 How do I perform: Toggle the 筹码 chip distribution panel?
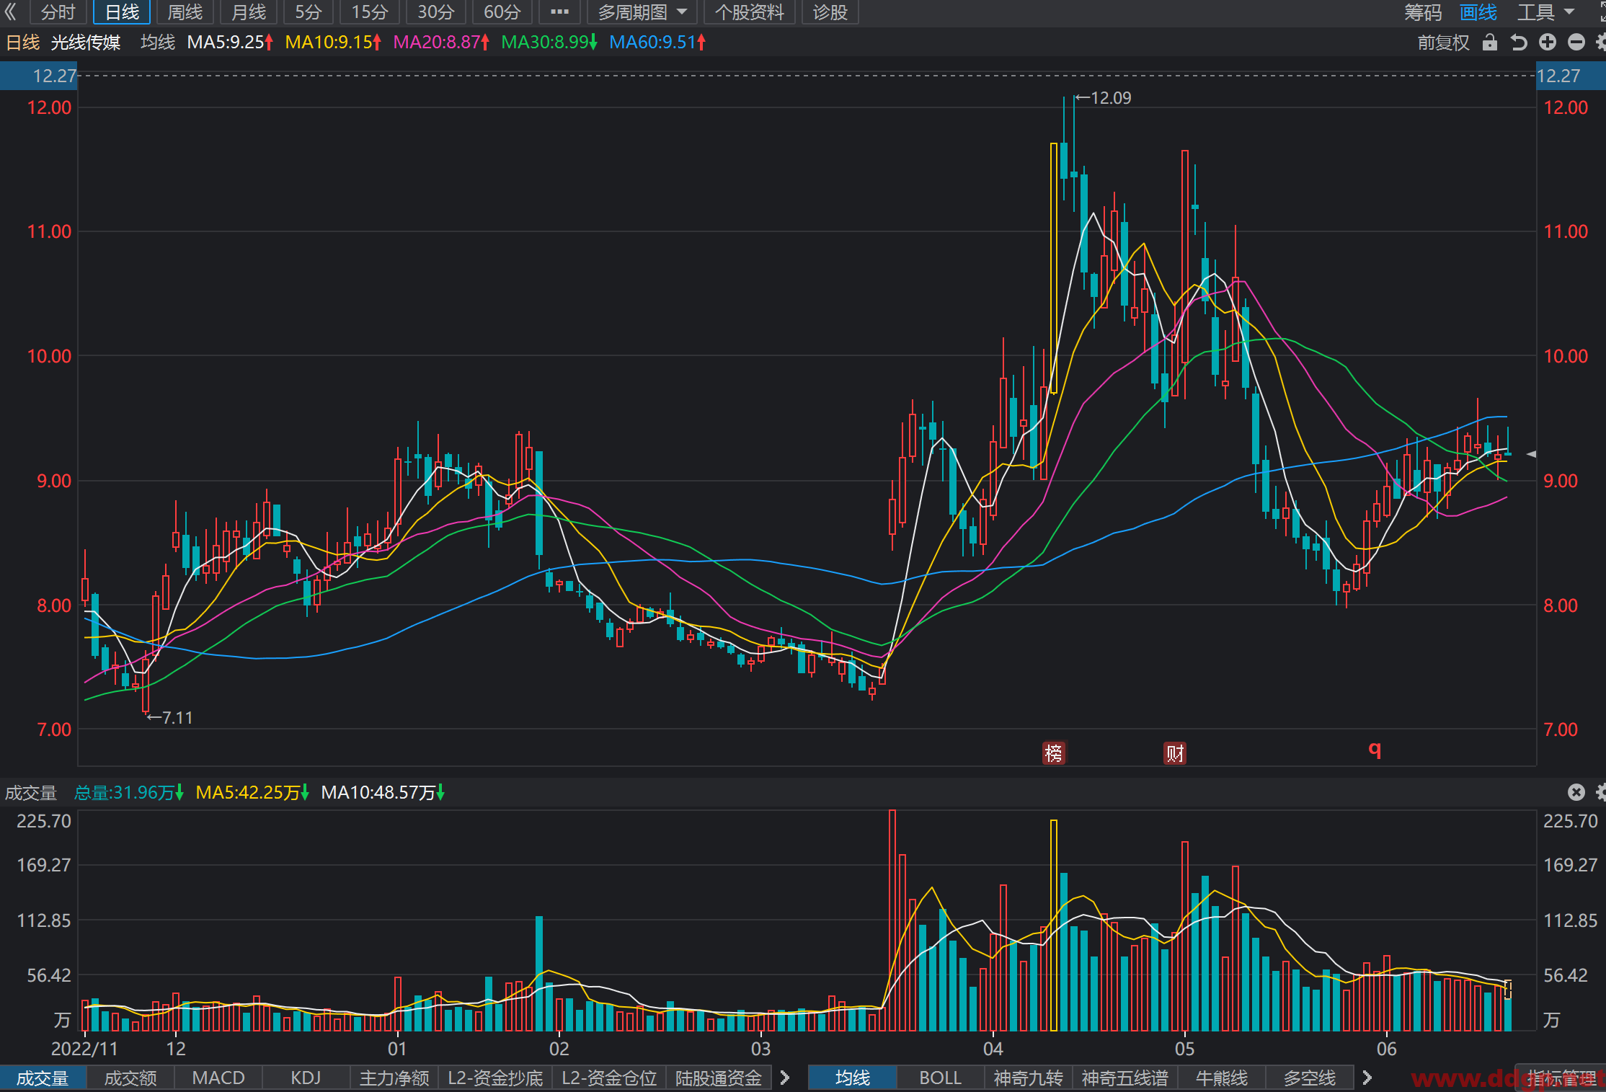click(x=1422, y=12)
